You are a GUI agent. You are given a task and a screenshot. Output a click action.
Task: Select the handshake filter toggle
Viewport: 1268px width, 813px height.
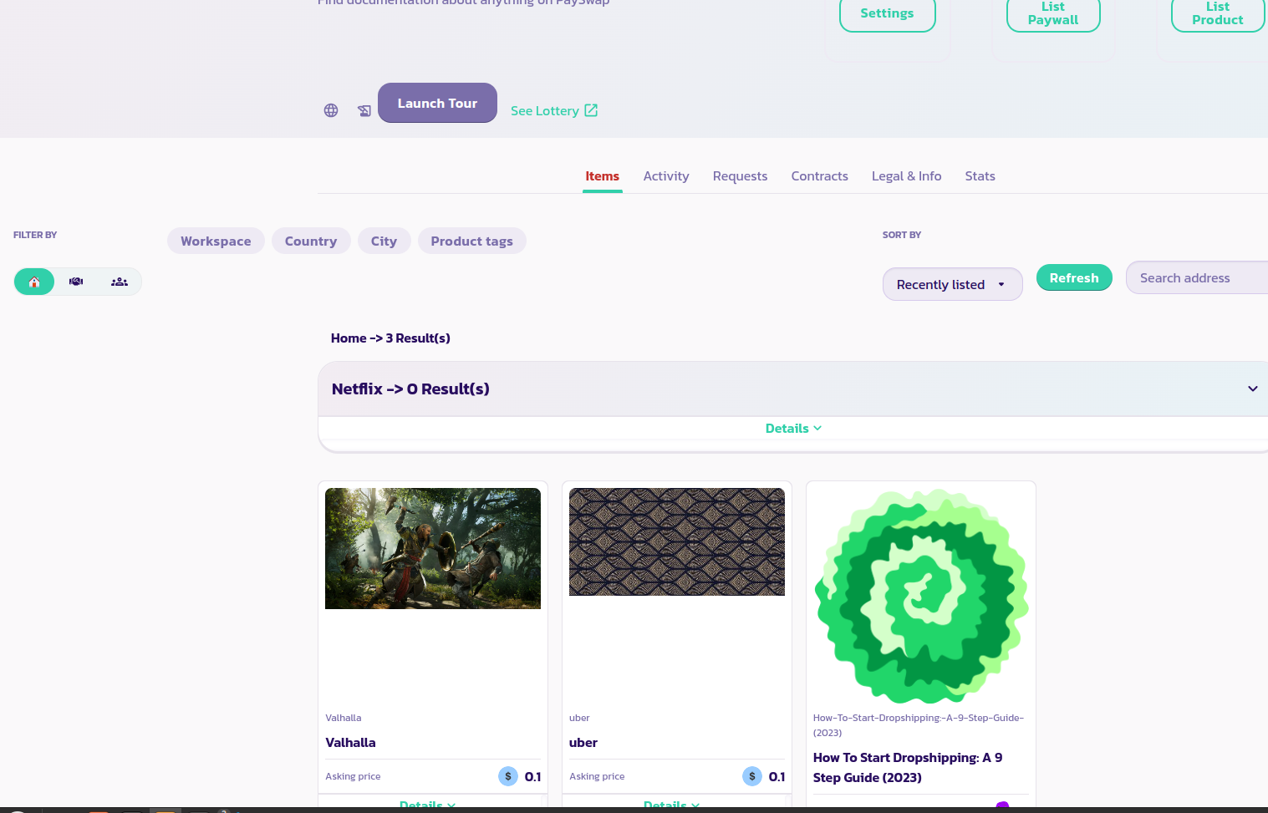point(76,282)
